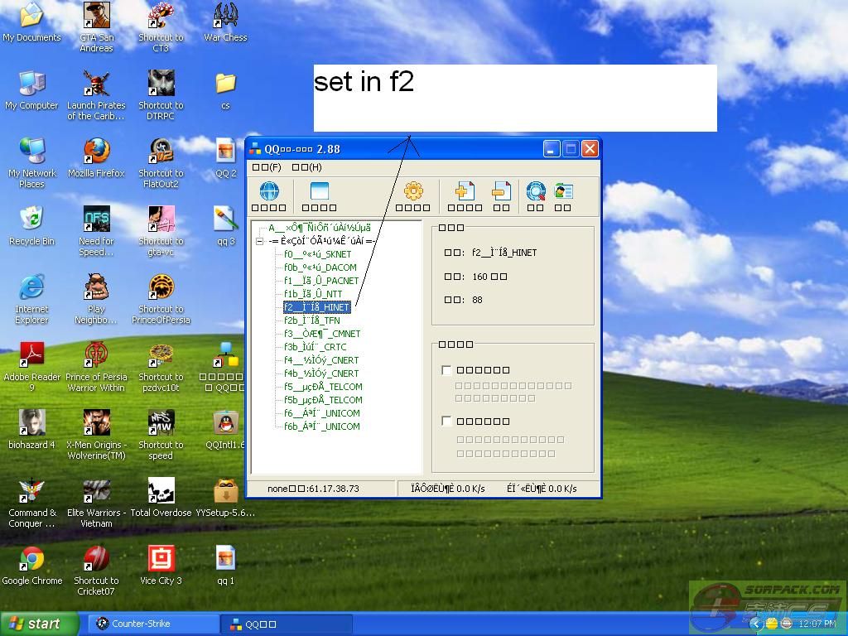This screenshot has height=636, width=848.
Task: Select the My Documents desktop icon
Action: coord(31,22)
